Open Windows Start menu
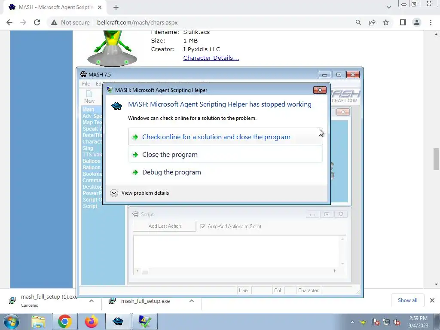Viewport: 440px width, 330px height. [11, 321]
